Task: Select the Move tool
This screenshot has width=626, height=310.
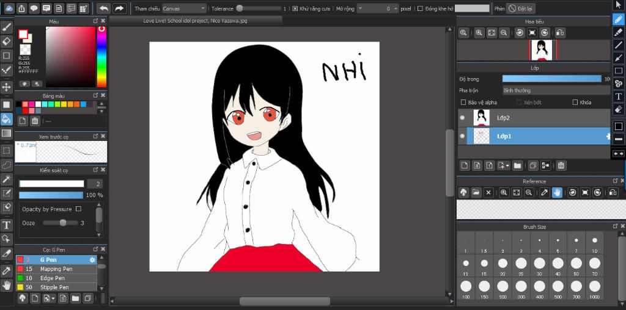Action: coord(6,87)
